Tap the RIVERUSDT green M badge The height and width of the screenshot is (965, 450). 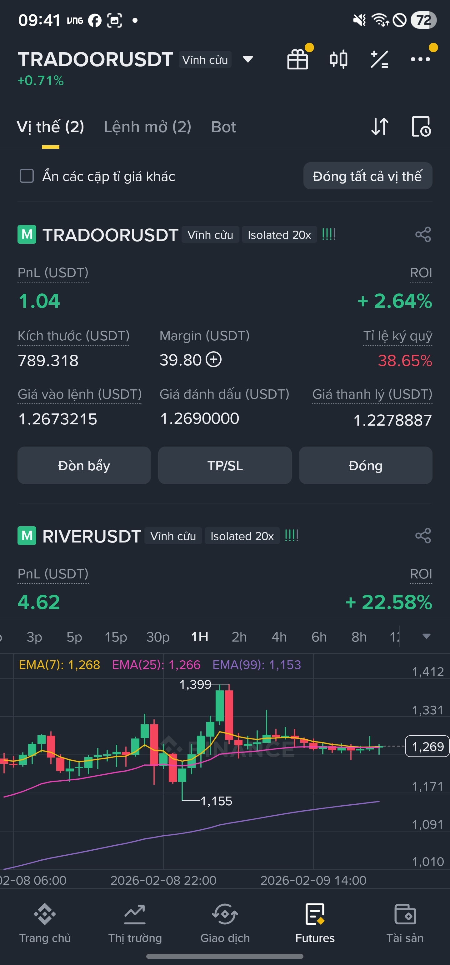27,536
